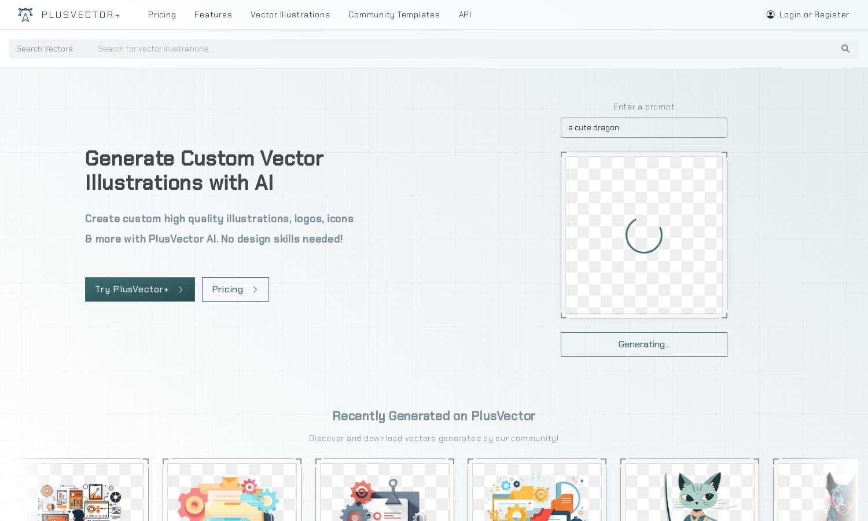
Task: Click the chevron arrow in Pricing button
Action: [x=255, y=289]
